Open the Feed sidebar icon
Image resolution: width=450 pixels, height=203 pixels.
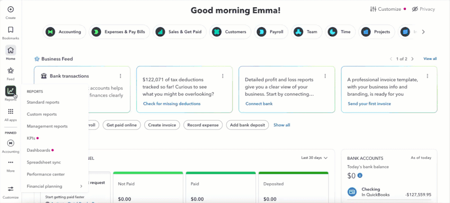point(10,71)
